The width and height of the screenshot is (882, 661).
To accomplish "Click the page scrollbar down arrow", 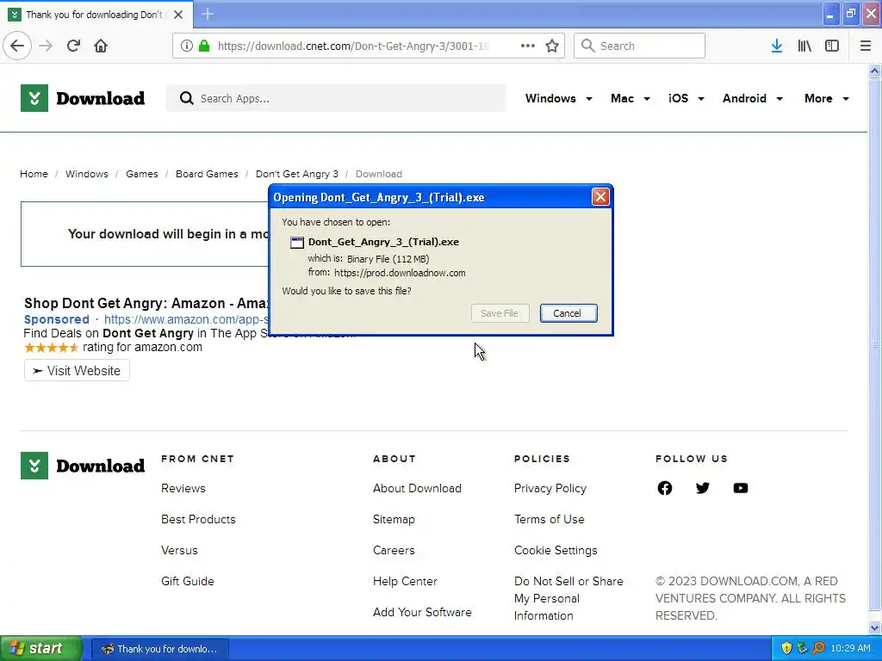I will pos(874,627).
